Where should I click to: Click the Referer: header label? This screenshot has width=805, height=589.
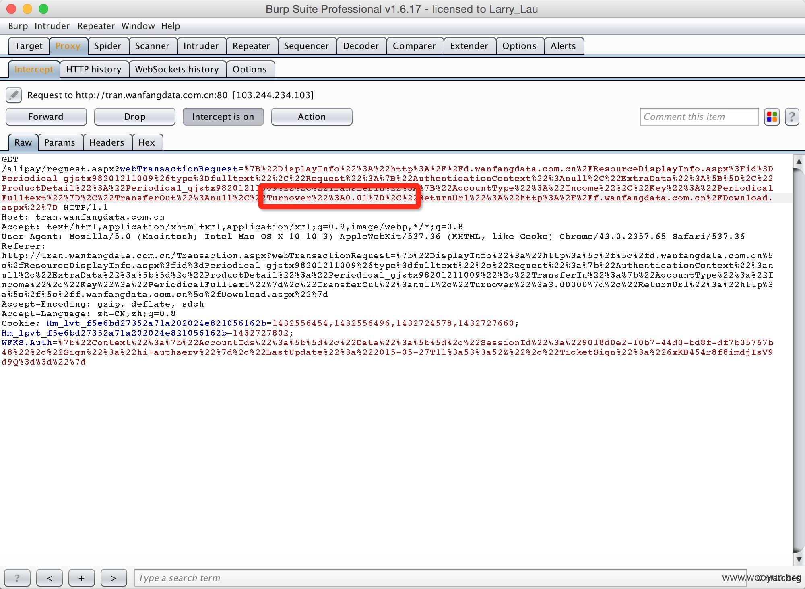[24, 246]
